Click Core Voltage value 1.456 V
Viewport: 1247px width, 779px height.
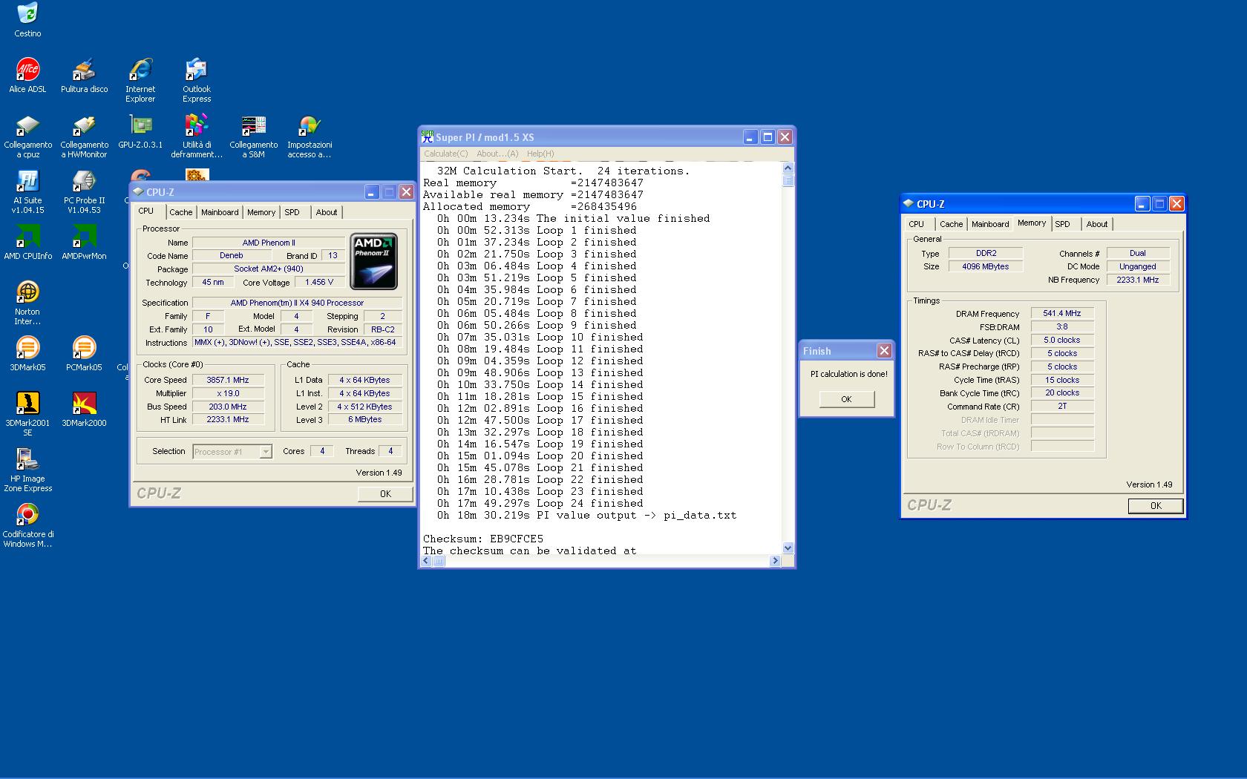(x=319, y=282)
